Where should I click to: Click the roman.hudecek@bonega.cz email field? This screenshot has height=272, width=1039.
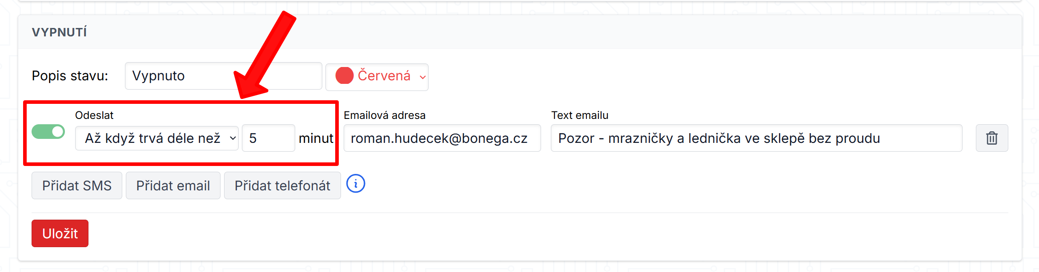[442, 138]
